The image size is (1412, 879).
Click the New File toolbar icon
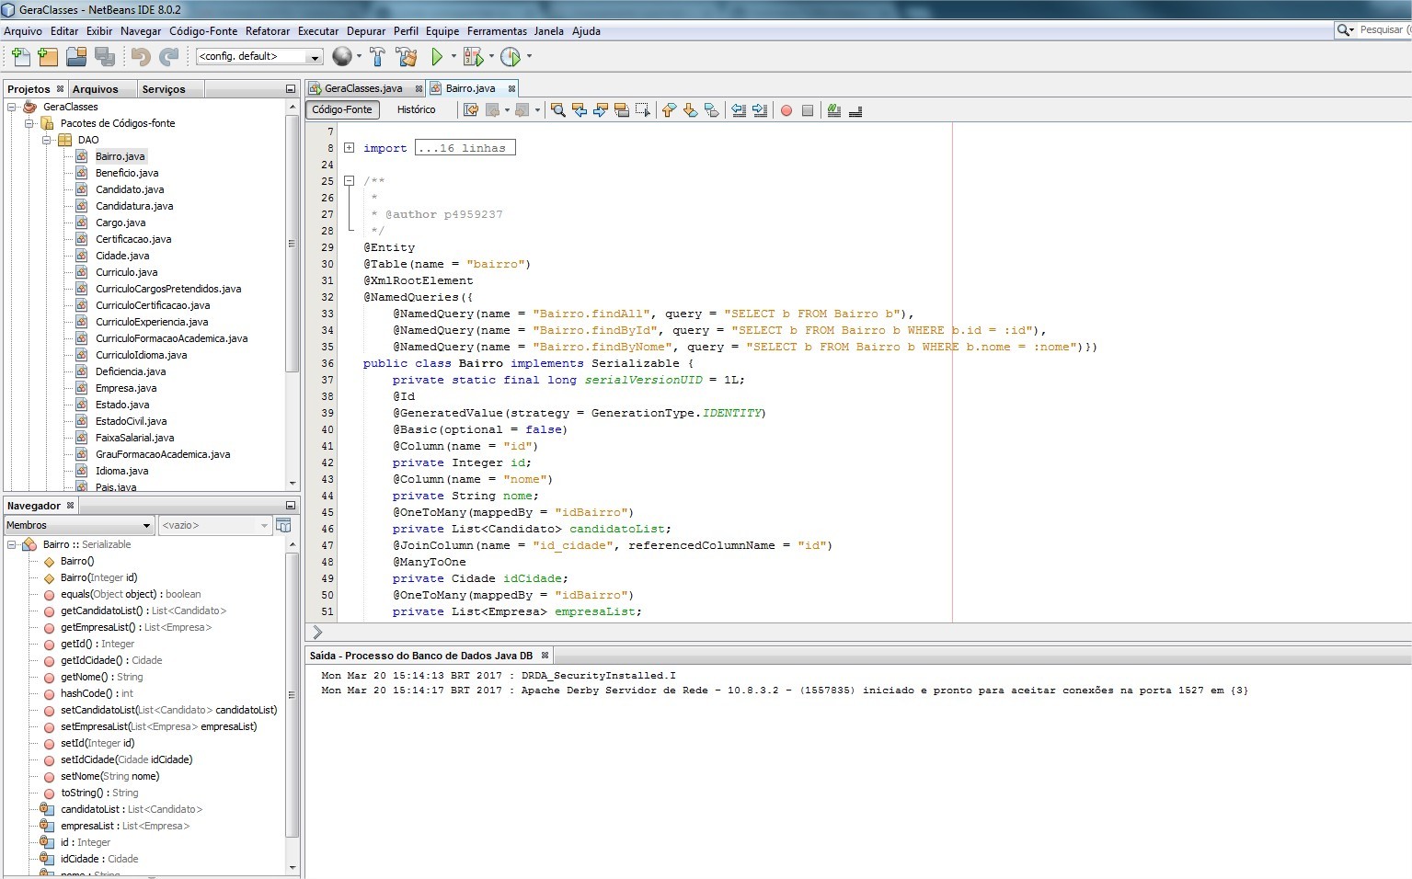coord(20,57)
